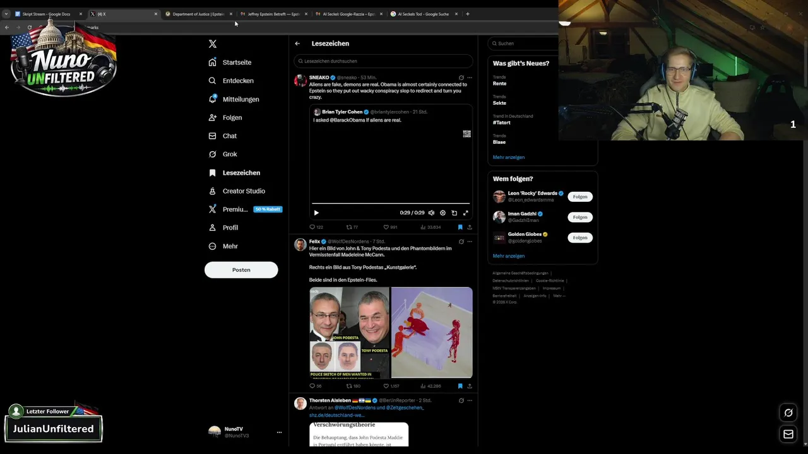
Task: Reply to Felix's post (56 replies)
Action: [315, 386]
